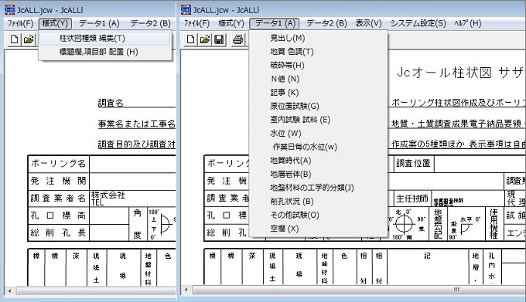Screen dimensions: 526x302
Task: Open the システム設定(S) menu
Action: pyautogui.click(x=418, y=23)
